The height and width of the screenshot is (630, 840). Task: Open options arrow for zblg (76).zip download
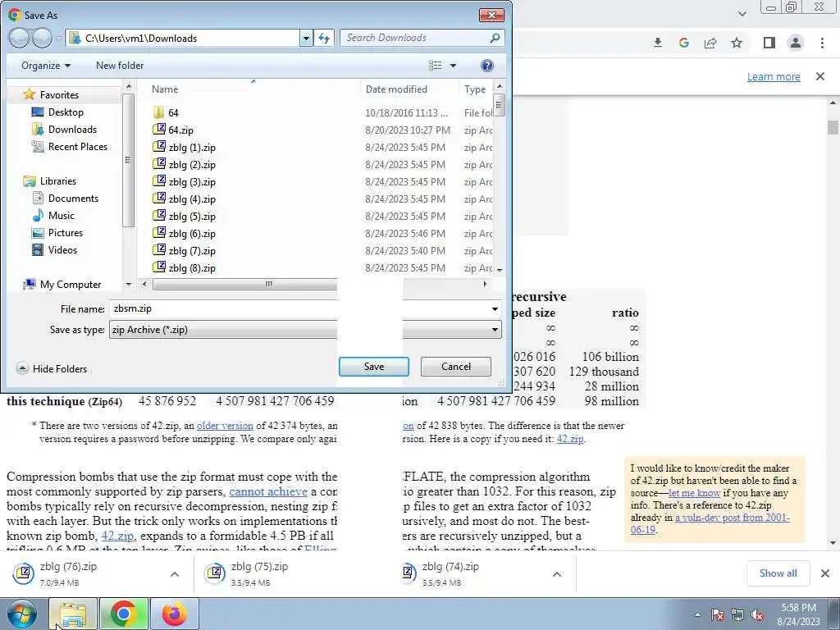[175, 574]
